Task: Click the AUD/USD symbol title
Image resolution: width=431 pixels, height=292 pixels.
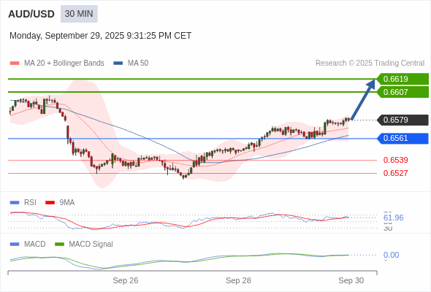Action: pos(31,14)
